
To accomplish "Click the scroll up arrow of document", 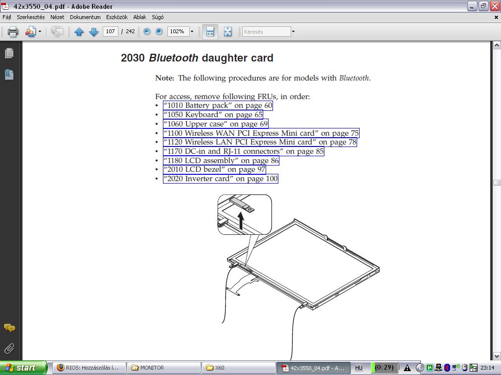I will 497,45.
